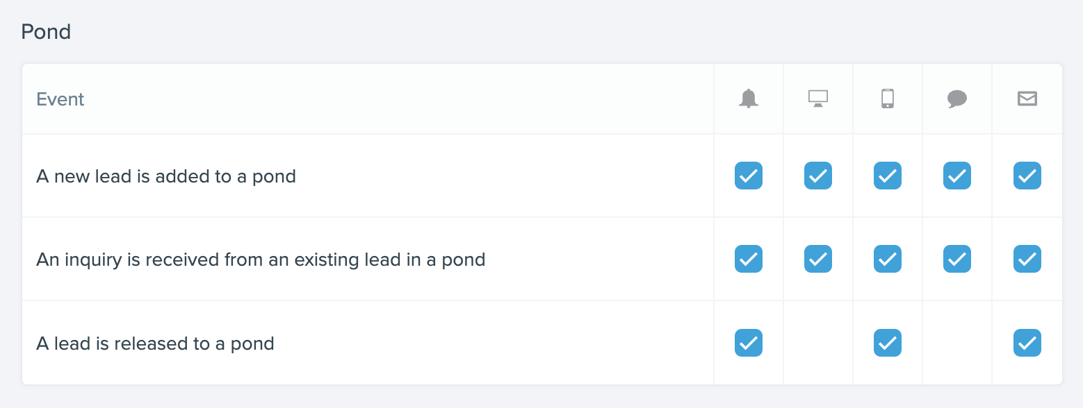Click the chat bubble column icon
Screen dimensions: 1083x408
pos(957,99)
